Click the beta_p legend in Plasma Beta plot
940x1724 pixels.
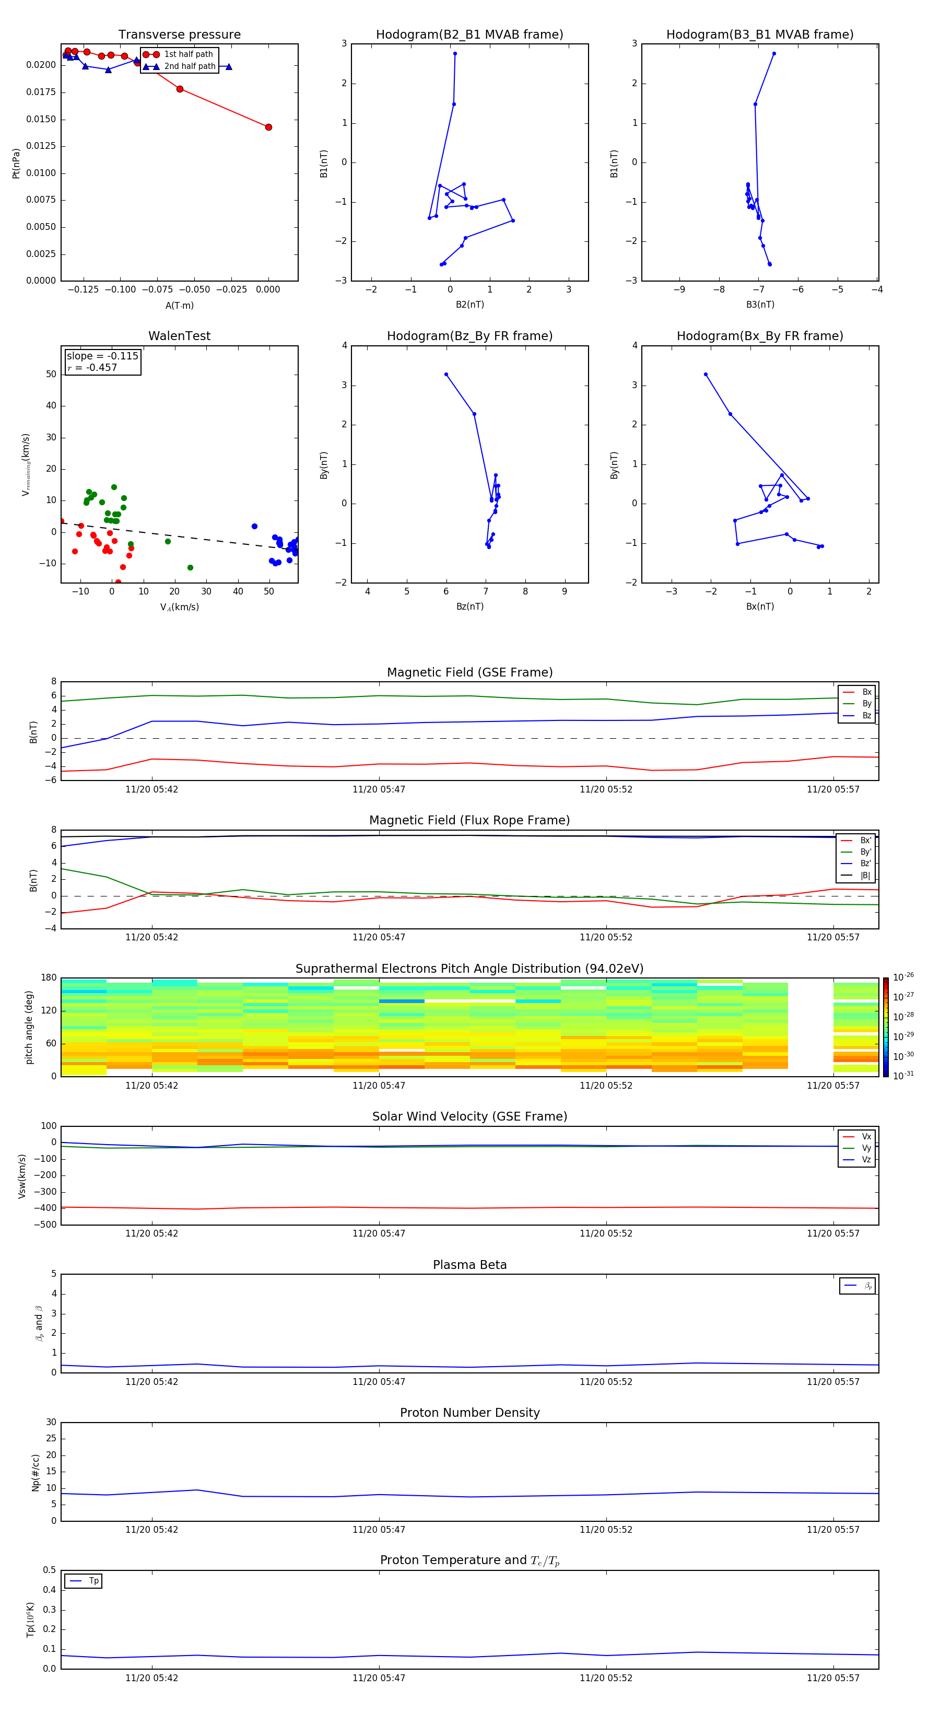[857, 1286]
